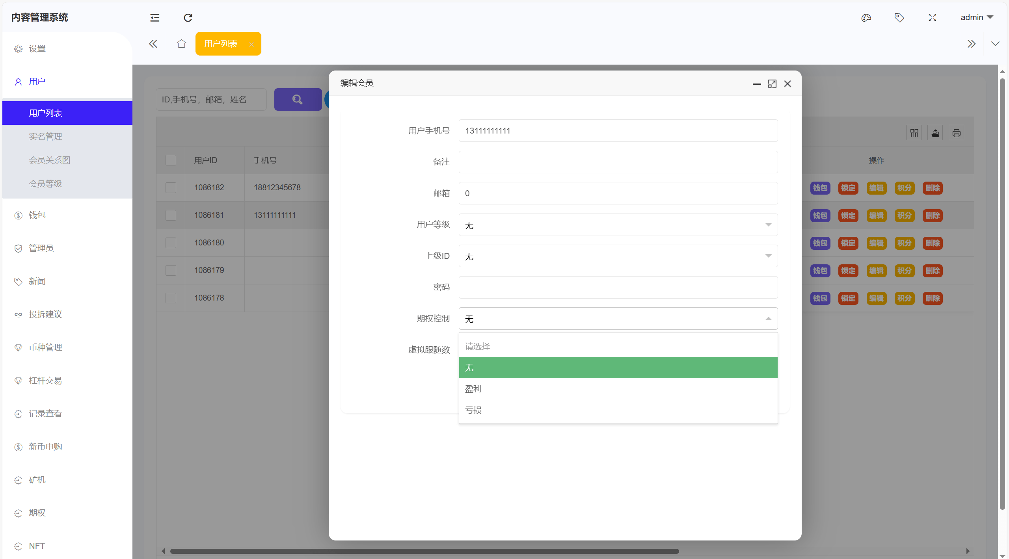The width and height of the screenshot is (1009, 559).
Task: Open the theme palette picker
Action: (x=866, y=18)
